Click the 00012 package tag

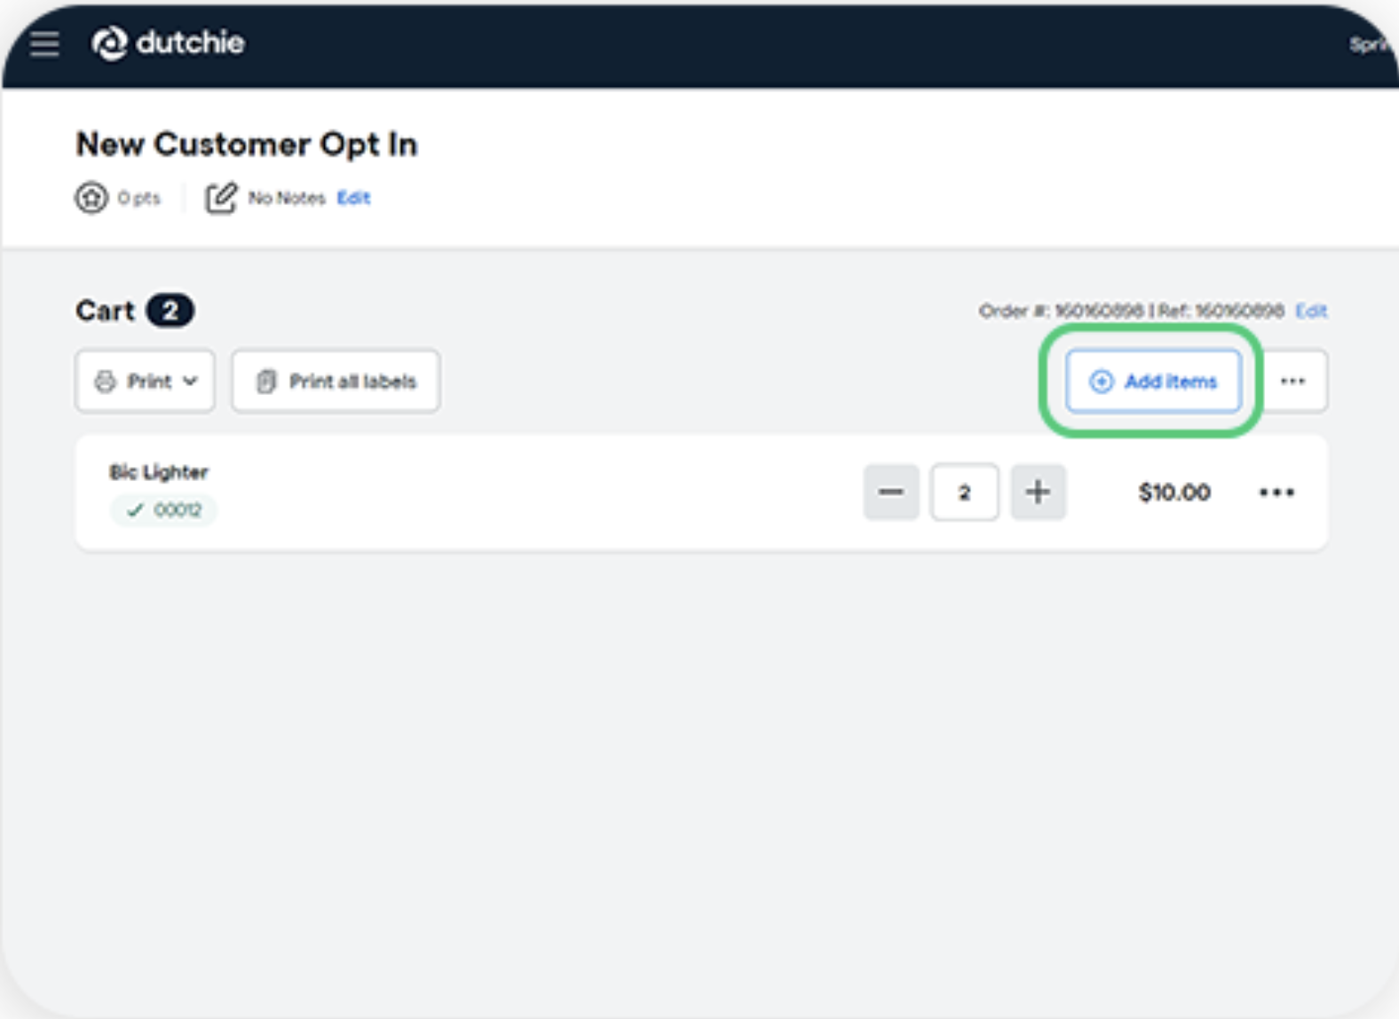point(163,509)
